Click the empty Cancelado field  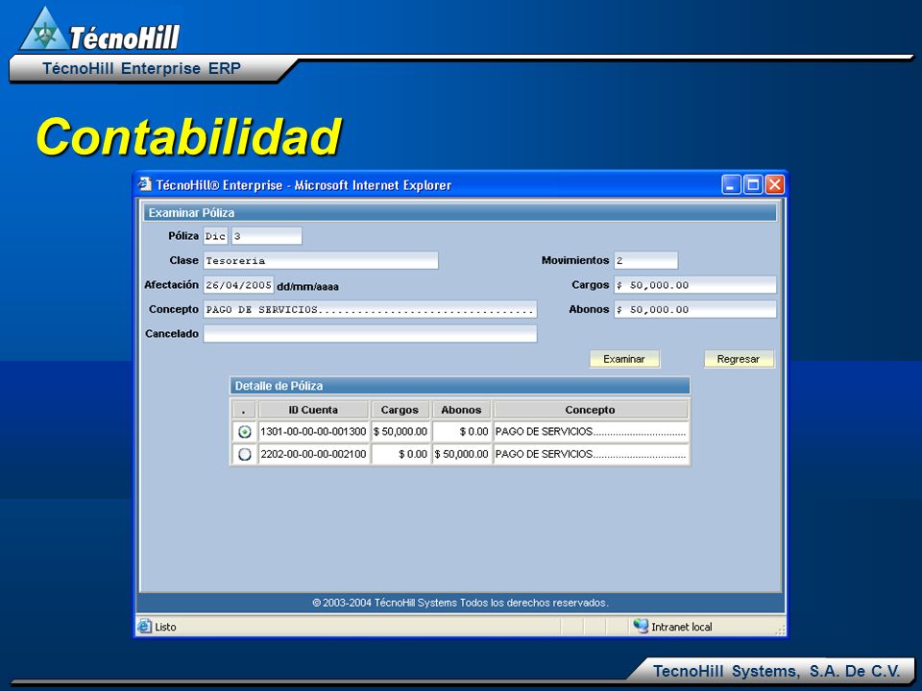370,334
